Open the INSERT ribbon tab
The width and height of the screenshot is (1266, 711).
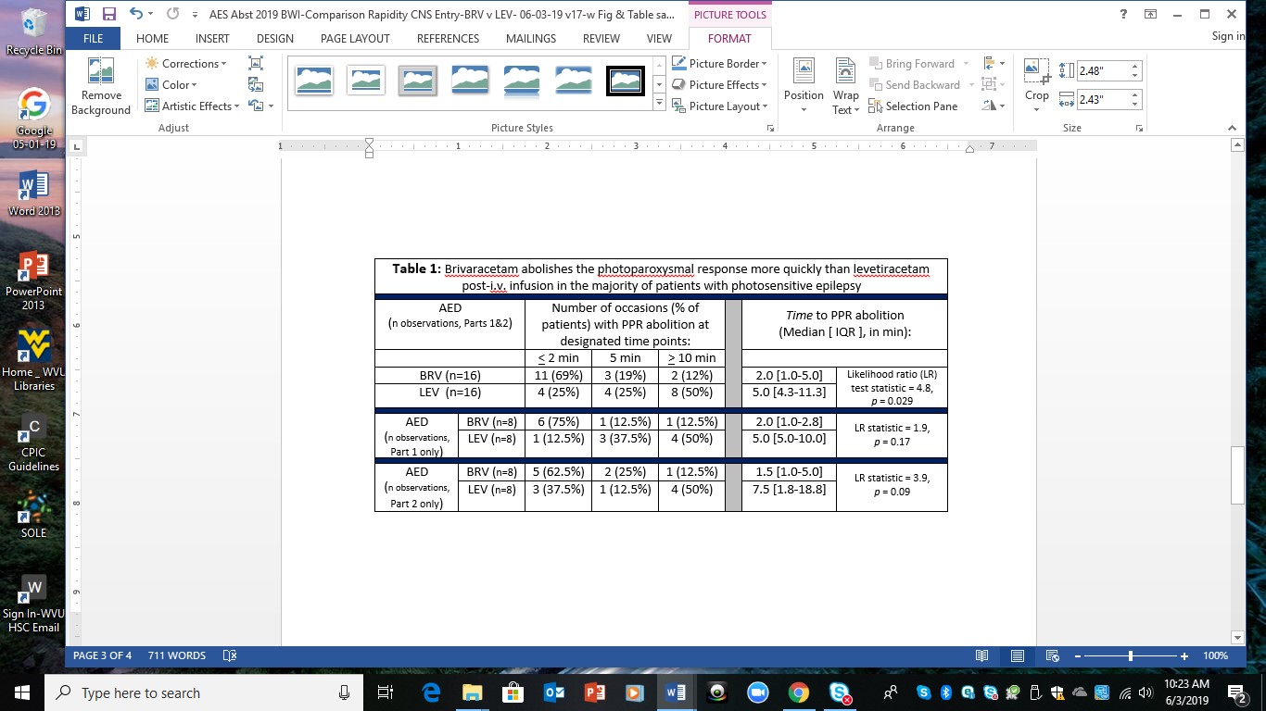(x=212, y=39)
